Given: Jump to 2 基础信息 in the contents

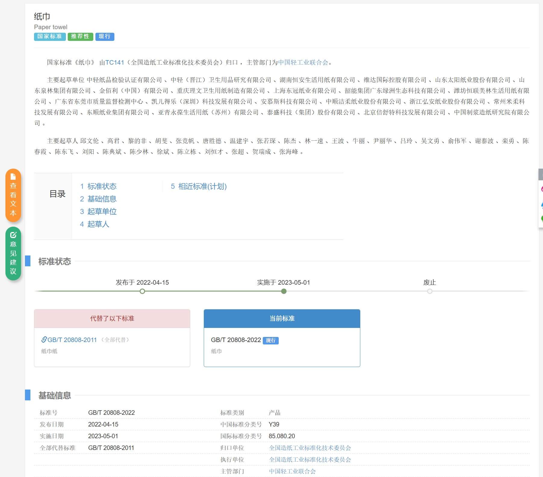Looking at the screenshot, I should tap(98, 199).
